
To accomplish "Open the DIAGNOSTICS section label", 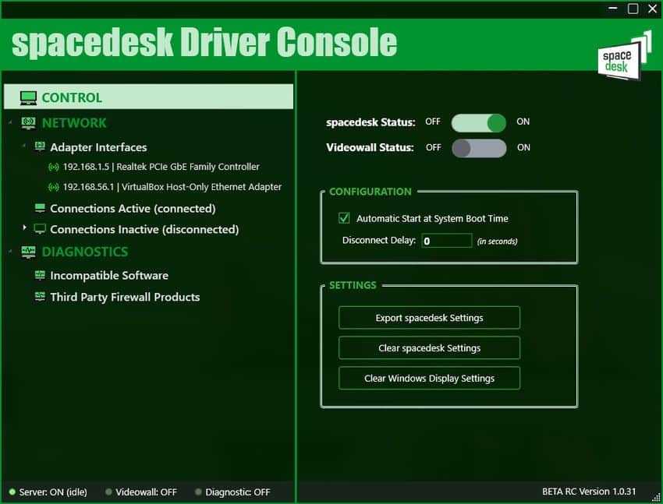I will (85, 252).
